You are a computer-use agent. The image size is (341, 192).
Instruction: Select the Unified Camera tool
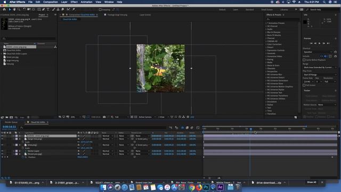(x=29, y=10)
